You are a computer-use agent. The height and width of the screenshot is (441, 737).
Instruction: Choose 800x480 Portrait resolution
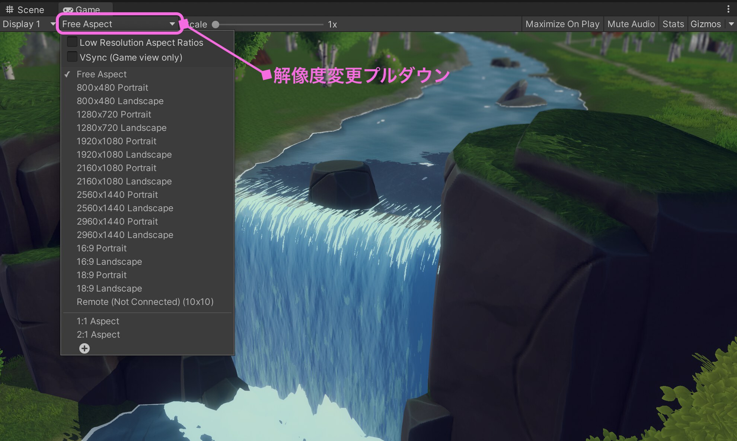click(x=147, y=88)
